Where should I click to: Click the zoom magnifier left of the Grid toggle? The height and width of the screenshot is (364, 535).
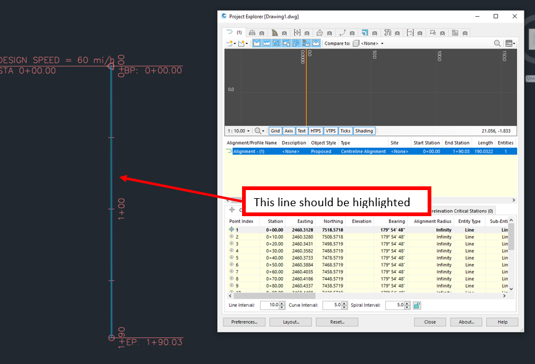(x=257, y=130)
